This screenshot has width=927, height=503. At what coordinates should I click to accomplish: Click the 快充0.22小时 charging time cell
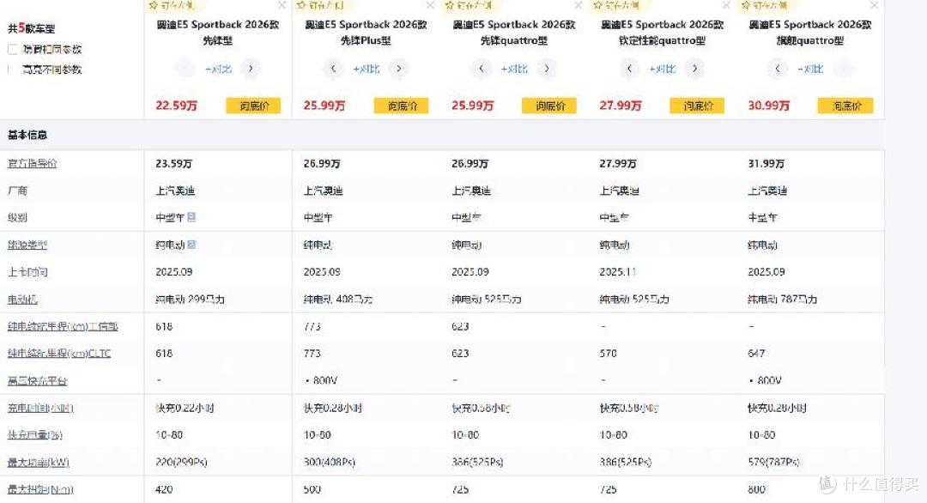pyautogui.click(x=185, y=408)
